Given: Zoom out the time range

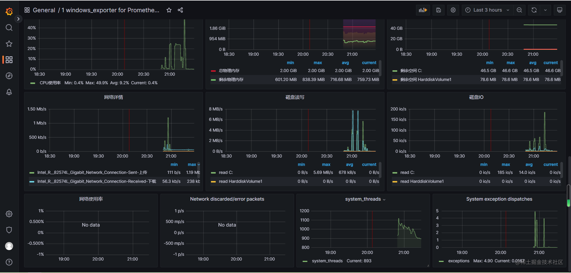Looking at the screenshot, I should click(x=519, y=10).
